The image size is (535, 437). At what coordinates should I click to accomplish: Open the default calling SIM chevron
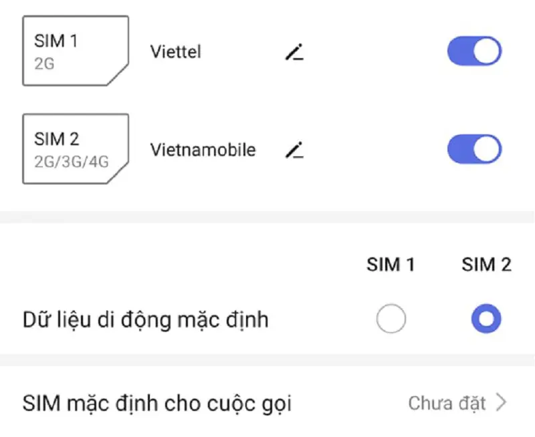(x=501, y=403)
